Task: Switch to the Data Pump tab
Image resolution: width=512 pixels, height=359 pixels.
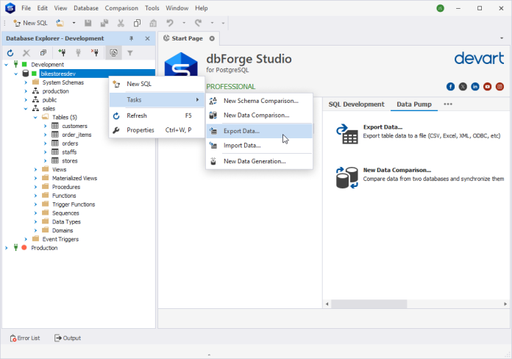Action: pyautogui.click(x=414, y=104)
